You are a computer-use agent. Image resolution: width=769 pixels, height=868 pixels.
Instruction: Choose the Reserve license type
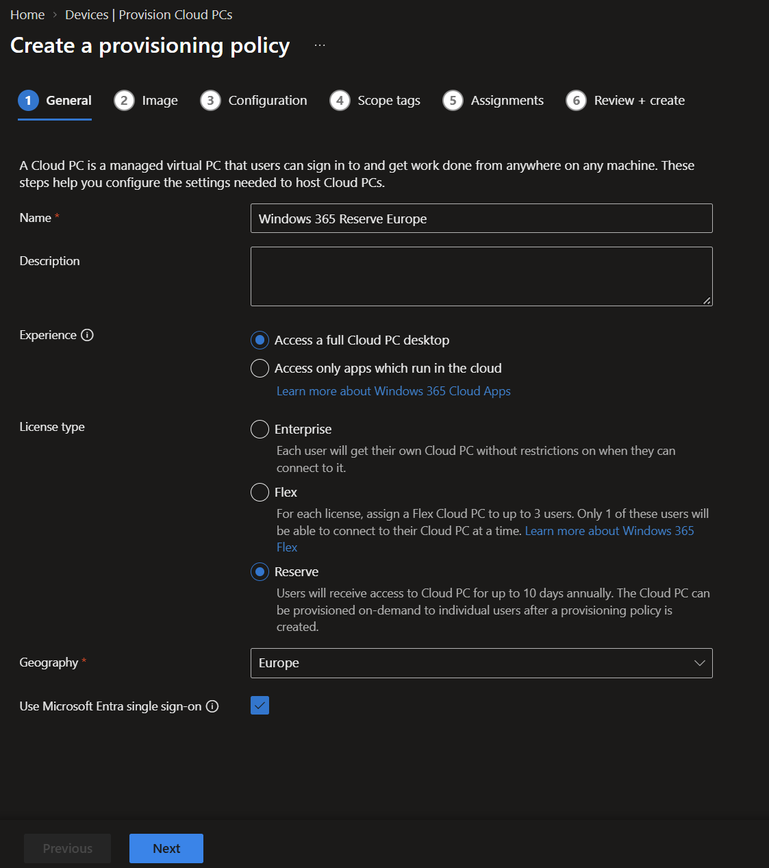pyautogui.click(x=260, y=571)
